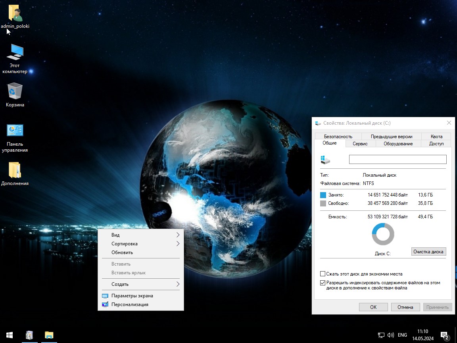Expand the Создать submenu

tap(141, 284)
